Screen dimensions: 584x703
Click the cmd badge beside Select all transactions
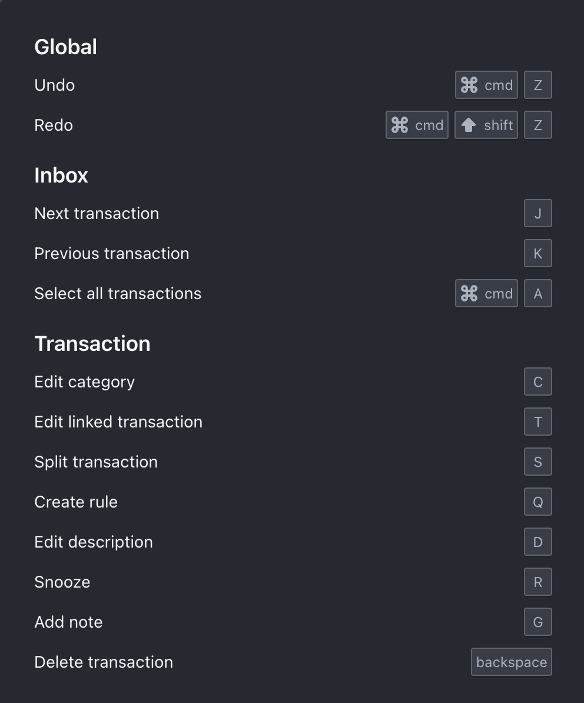(486, 293)
